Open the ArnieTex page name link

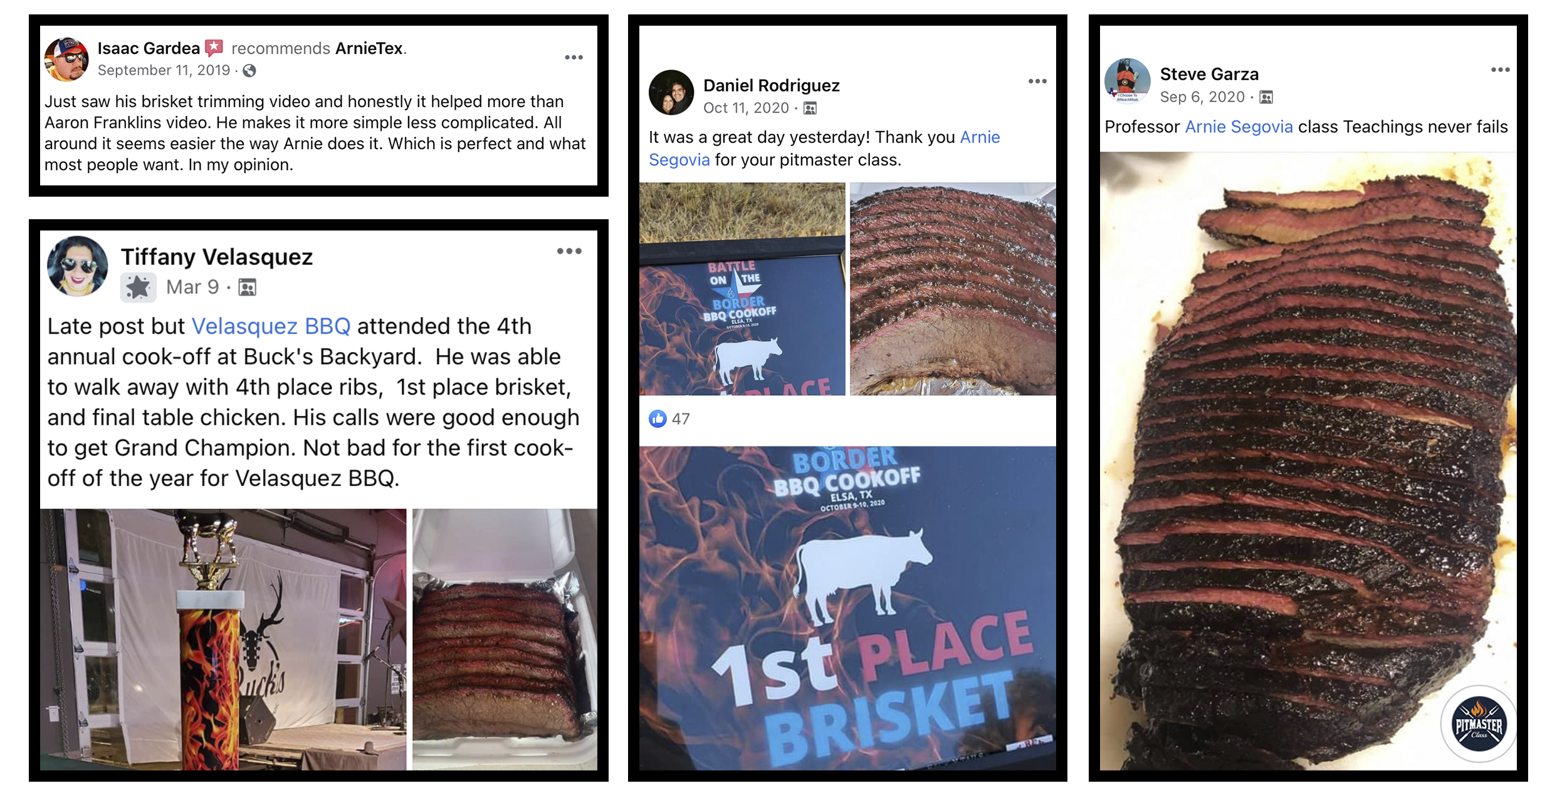tap(369, 48)
